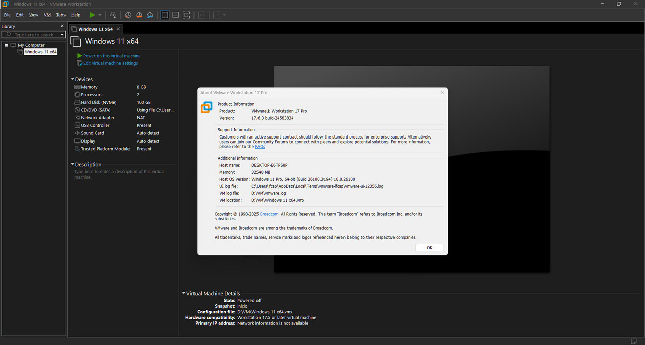645x345 pixels.
Task: Click the green Power On toolbar button
Action: click(x=92, y=15)
